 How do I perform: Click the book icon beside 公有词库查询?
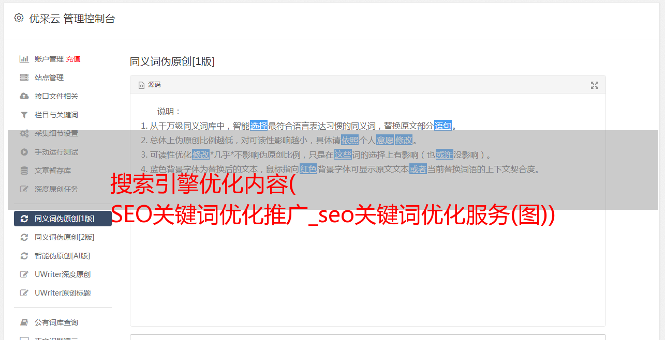coord(24,322)
